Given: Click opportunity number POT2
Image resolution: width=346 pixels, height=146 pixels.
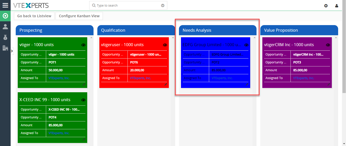Looking at the screenshot, I should pos(215,62).
